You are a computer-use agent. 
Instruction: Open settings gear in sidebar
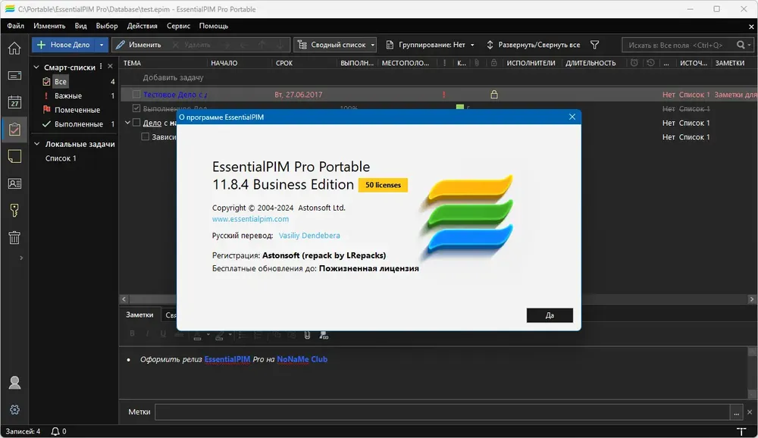(x=14, y=409)
